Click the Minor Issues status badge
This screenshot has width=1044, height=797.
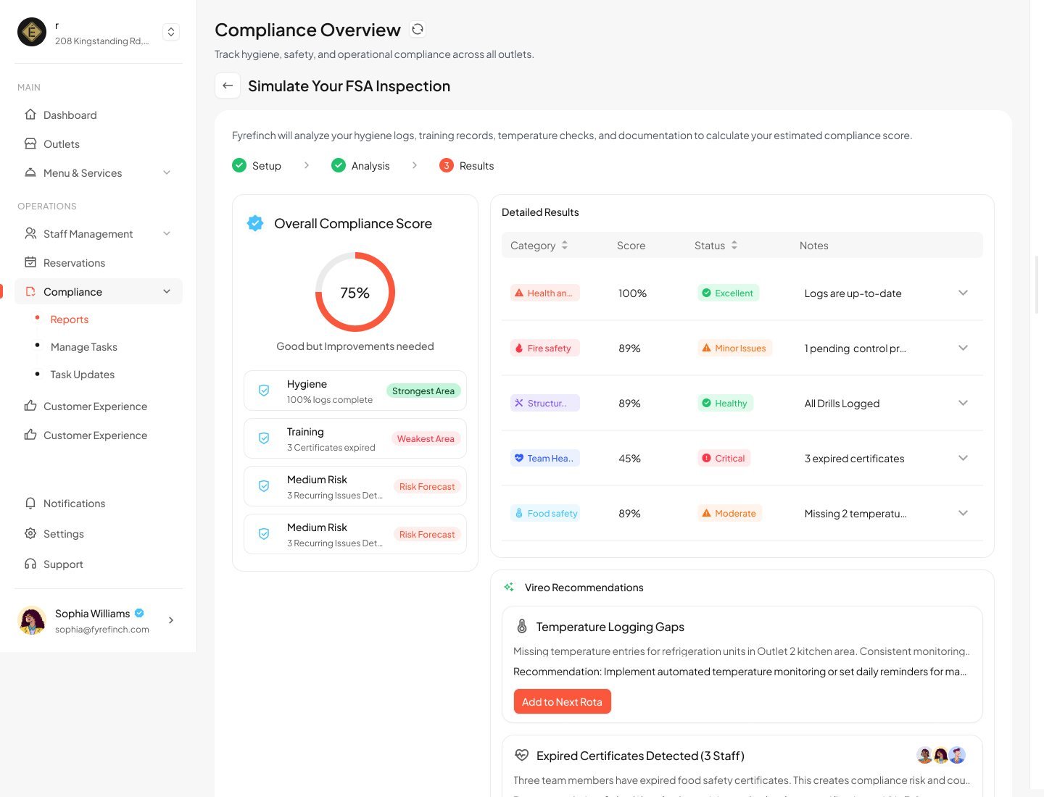coord(734,348)
